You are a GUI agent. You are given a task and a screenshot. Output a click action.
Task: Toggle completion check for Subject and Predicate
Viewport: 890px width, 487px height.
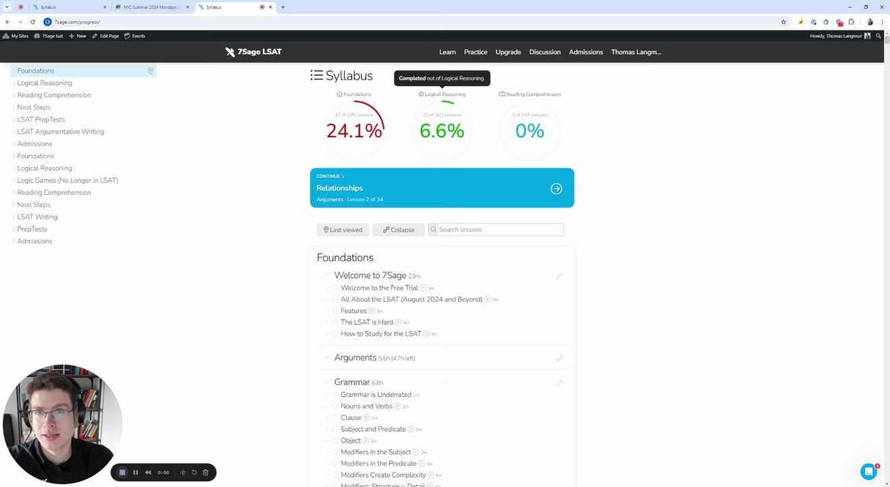point(327,429)
